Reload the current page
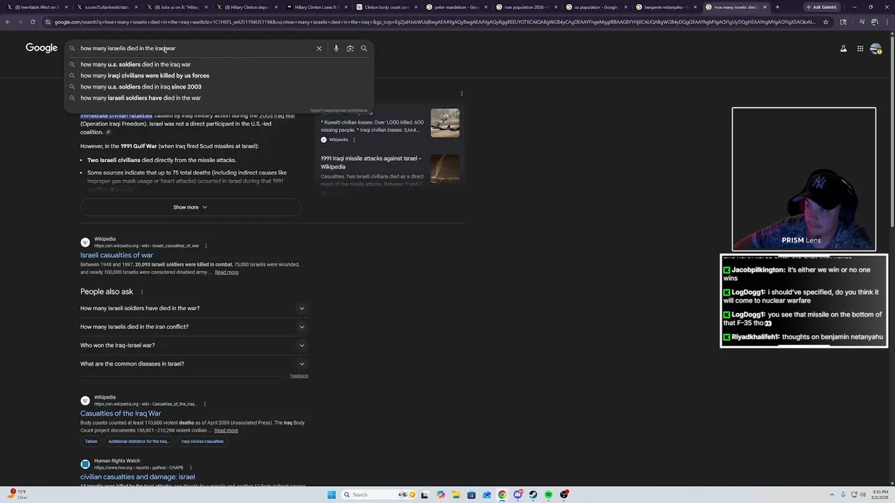This screenshot has height=503, width=895. [32, 22]
